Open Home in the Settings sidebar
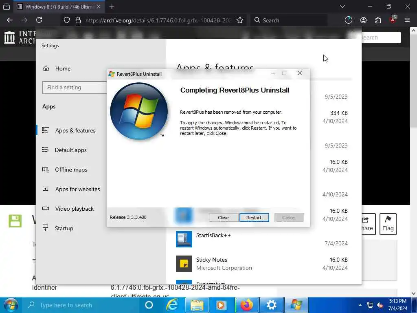This screenshot has width=417, height=313. 63,68
